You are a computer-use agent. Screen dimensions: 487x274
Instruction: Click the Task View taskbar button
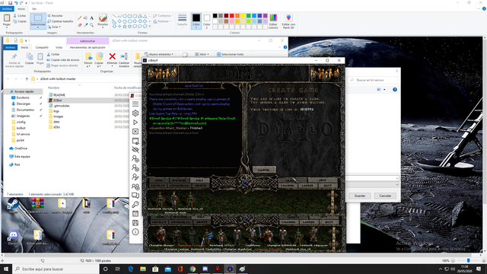(118, 269)
